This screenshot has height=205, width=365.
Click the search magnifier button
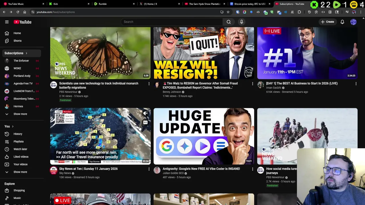[229, 22]
